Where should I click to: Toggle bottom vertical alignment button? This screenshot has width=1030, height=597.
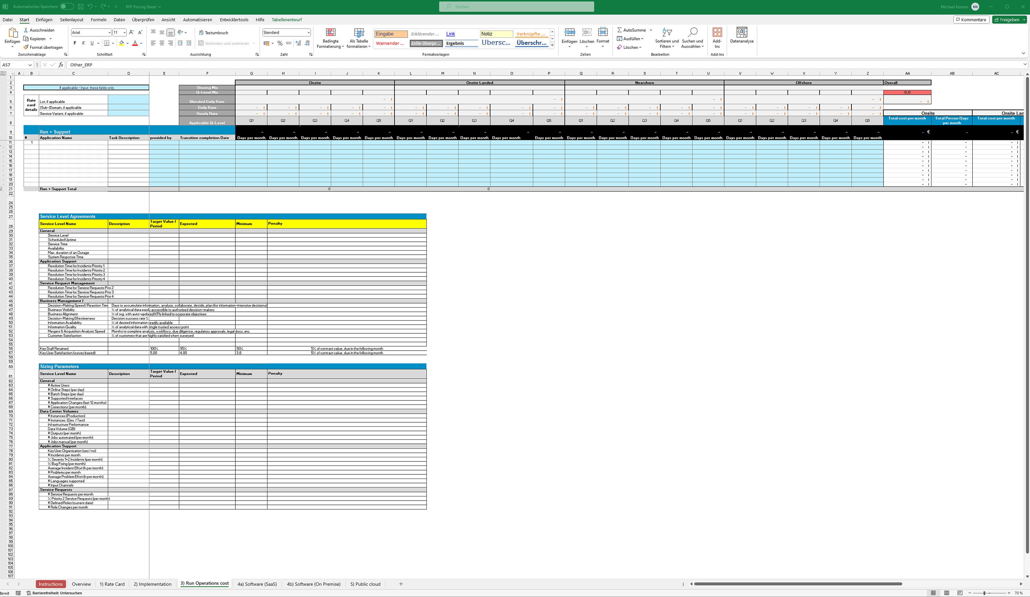pyautogui.click(x=170, y=32)
